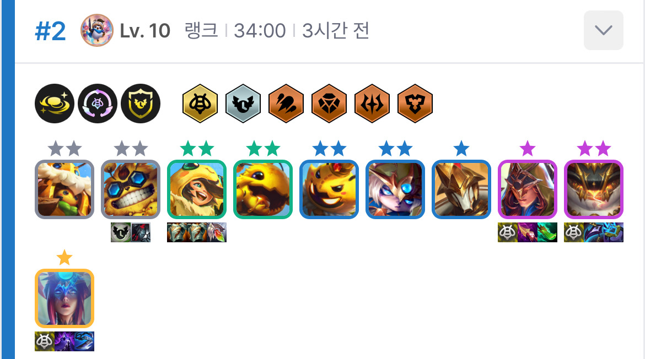Select the gold shield crest augment icon
The image size is (645, 359).
(x=141, y=104)
